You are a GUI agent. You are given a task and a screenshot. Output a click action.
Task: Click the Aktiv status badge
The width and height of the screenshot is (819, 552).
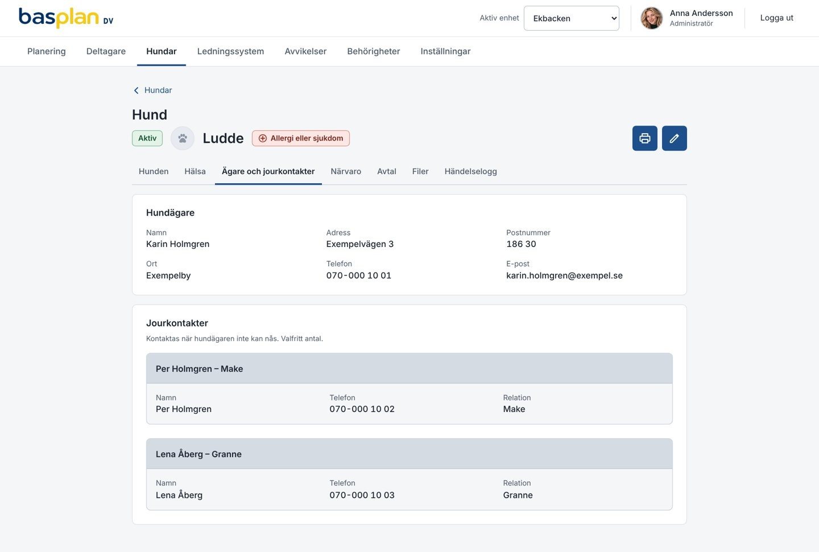coord(147,138)
